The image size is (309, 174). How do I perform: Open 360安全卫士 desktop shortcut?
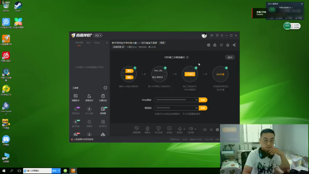6,90
